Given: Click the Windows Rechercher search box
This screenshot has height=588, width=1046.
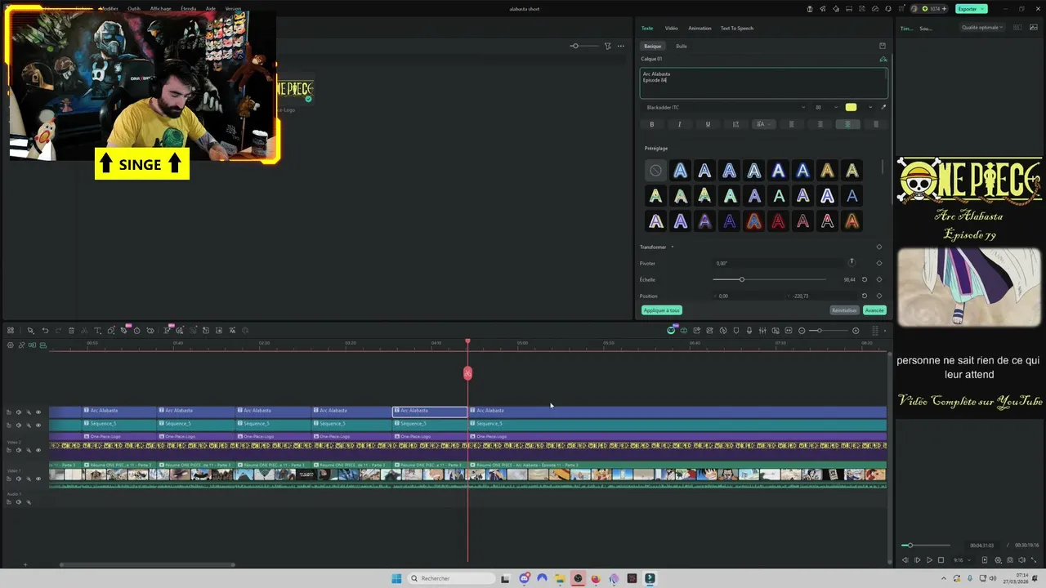Looking at the screenshot, I should pyautogui.click(x=454, y=578).
